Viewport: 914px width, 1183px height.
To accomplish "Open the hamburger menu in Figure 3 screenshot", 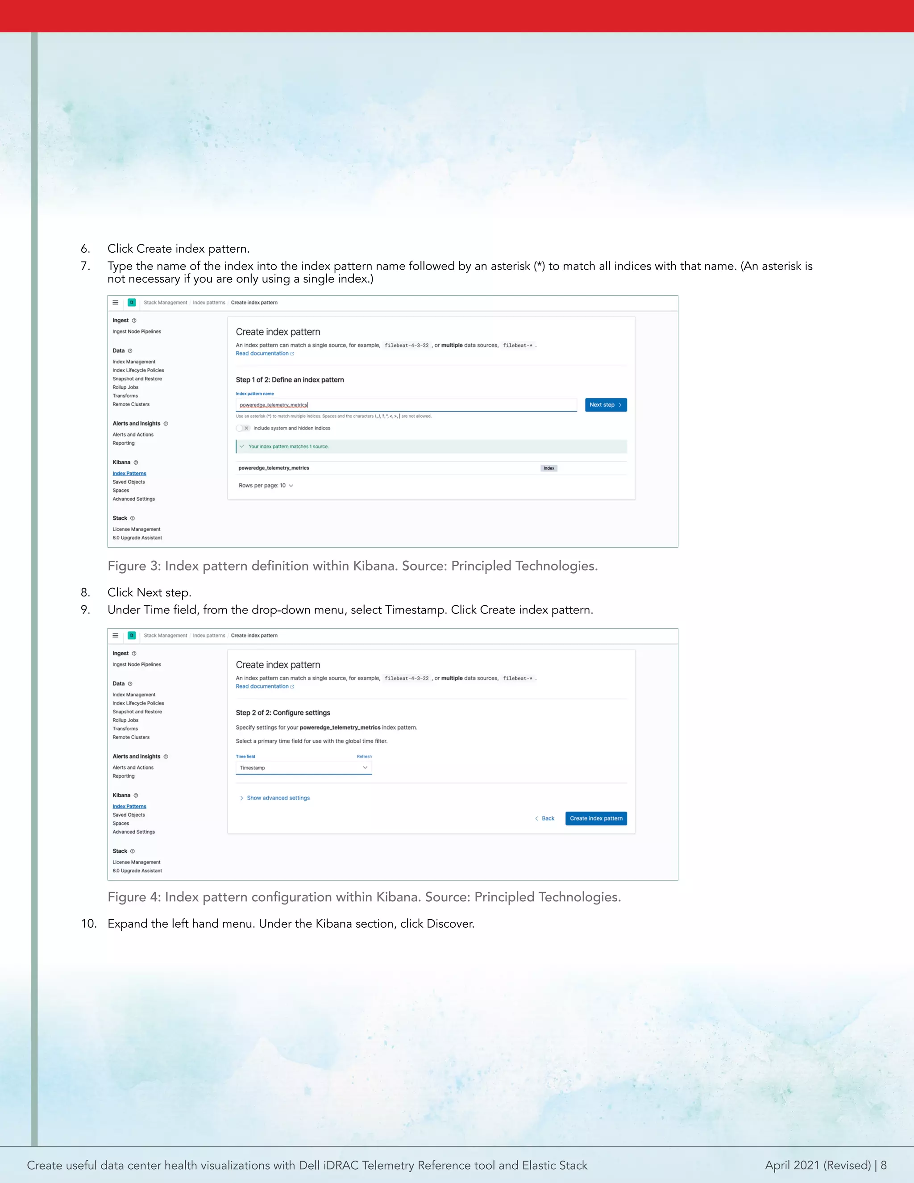I will pyautogui.click(x=115, y=303).
